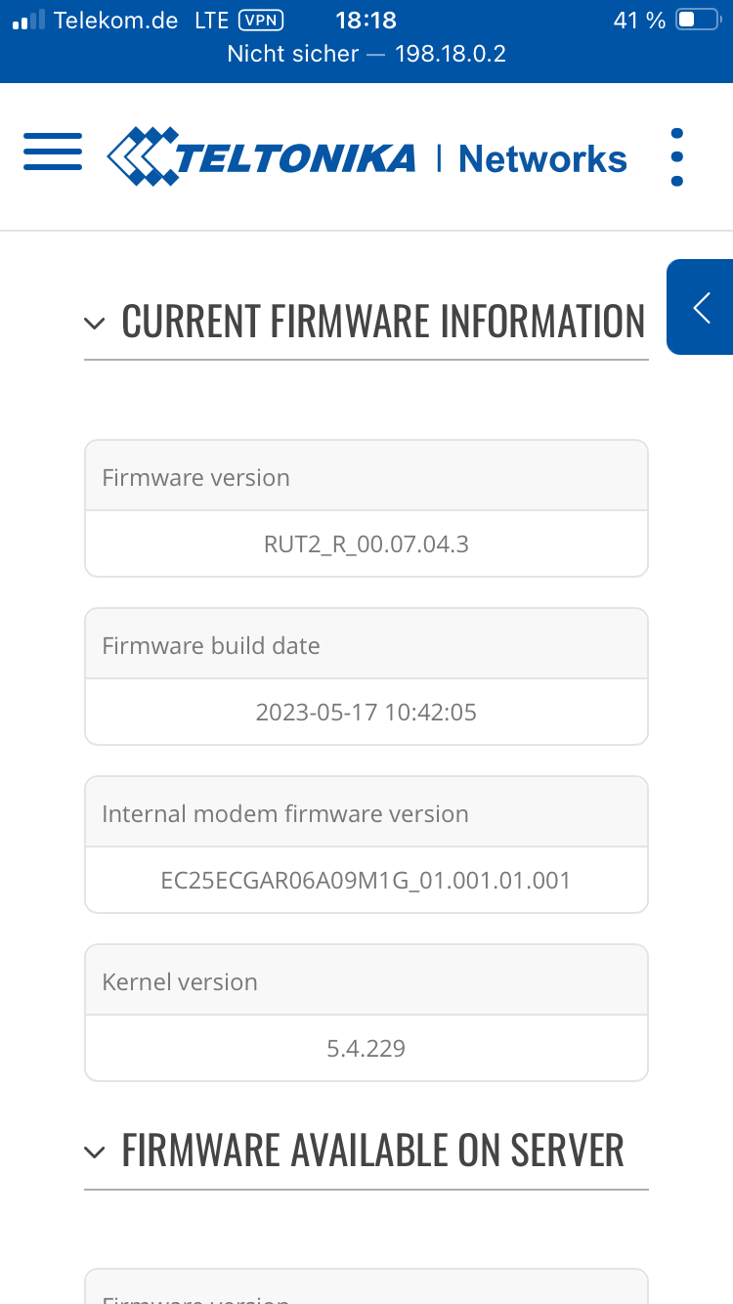
Task: Click the Firmware version label
Action: [x=196, y=477]
